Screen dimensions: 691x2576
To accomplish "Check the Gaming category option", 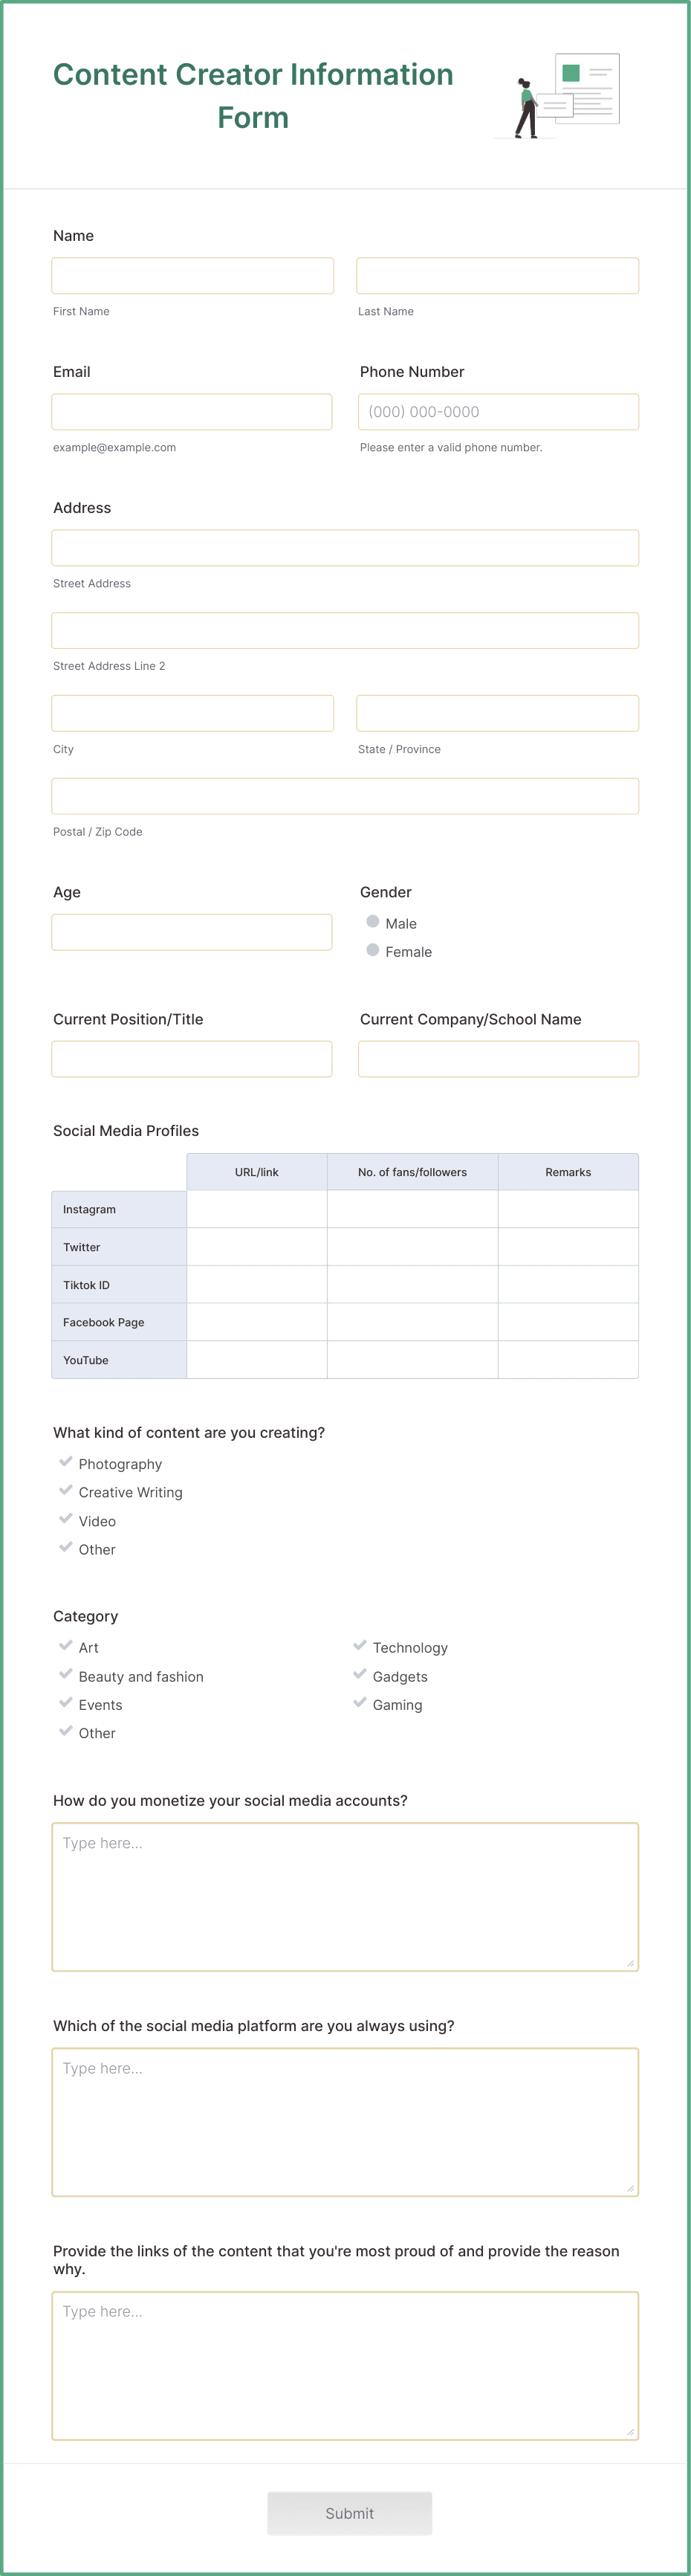I will 359,1704.
